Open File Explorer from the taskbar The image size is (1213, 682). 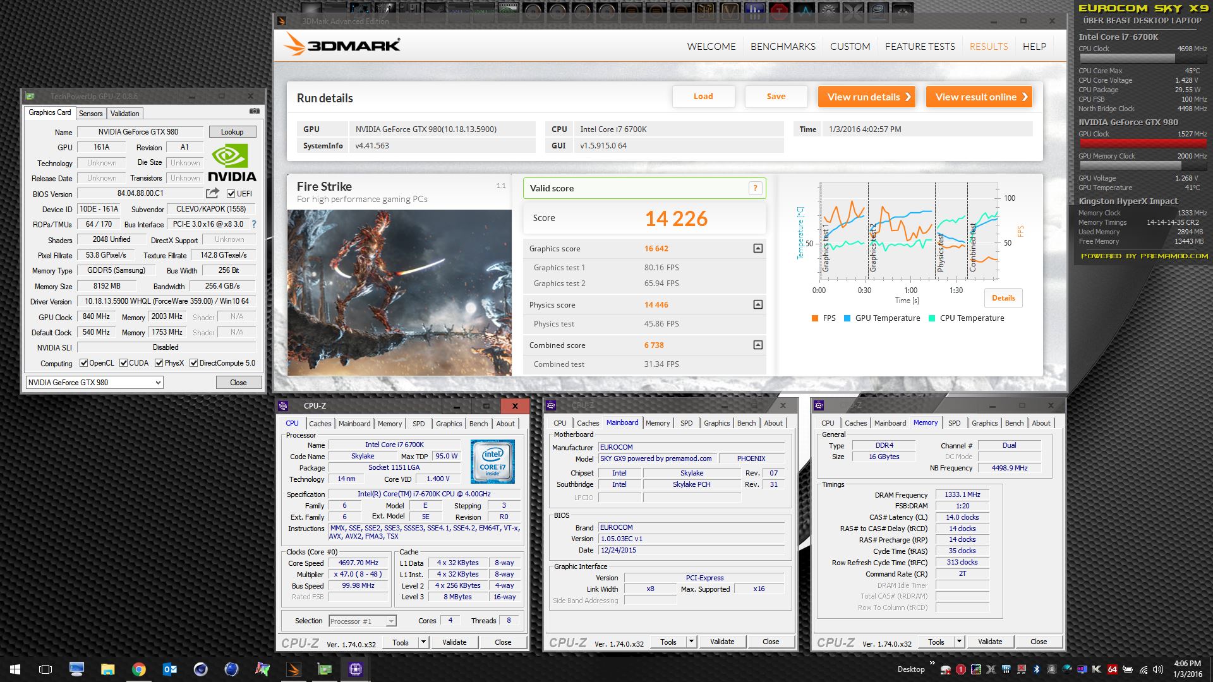107,669
